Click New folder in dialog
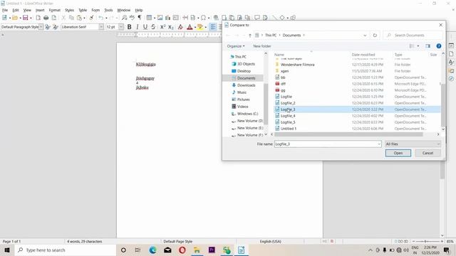The image size is (456, 256). (262, 46)
